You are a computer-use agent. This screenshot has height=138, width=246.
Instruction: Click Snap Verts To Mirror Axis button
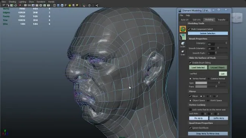[208, 133]
